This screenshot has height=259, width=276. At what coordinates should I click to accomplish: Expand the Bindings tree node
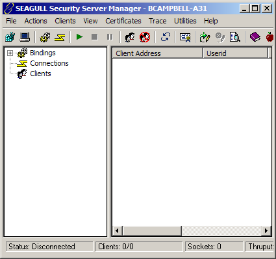click(x=10, y=53)
